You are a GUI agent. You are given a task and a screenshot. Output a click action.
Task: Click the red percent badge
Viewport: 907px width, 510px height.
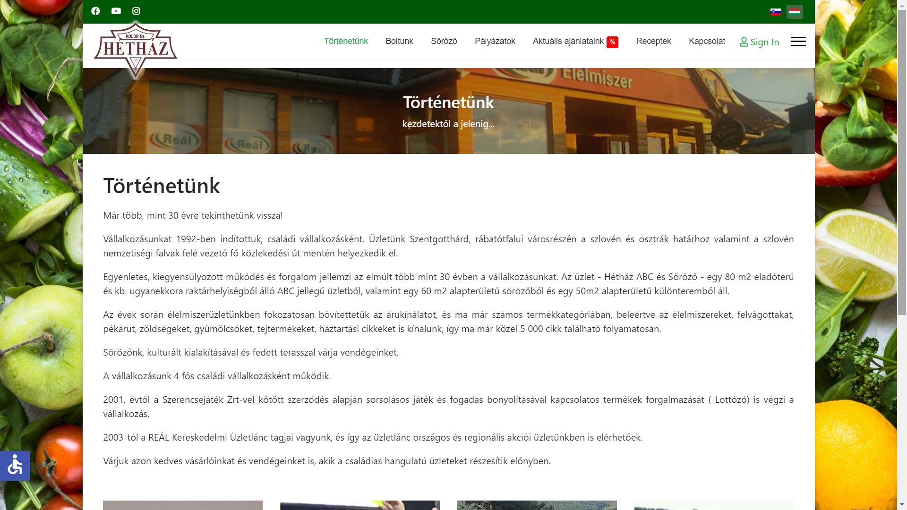(x=612, y=42)
